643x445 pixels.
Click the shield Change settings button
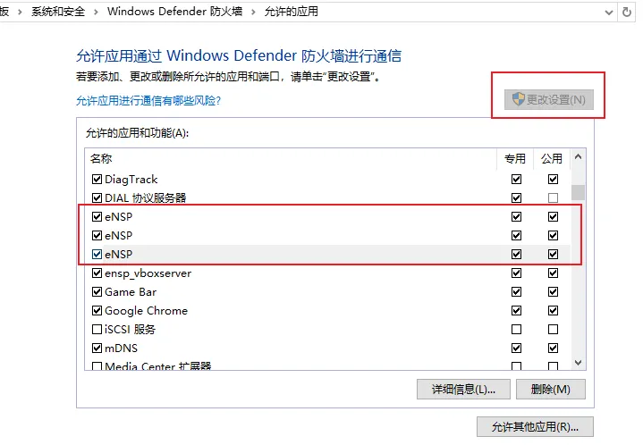pyautogui.click(x=549, y=99)
